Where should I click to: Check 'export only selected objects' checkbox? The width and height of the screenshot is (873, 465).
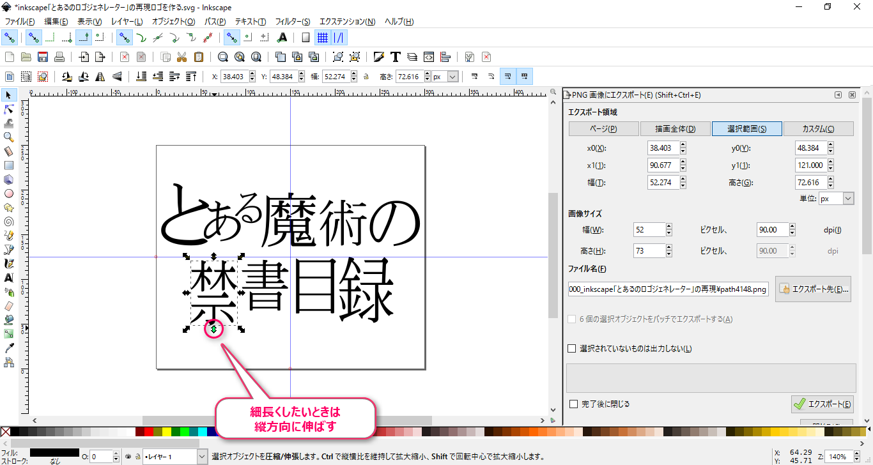point(572,349)
